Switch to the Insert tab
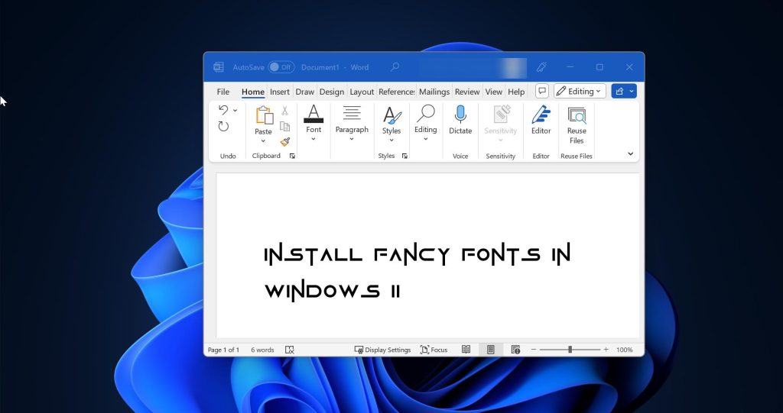Viewport: 783px width, 413px height. pyautogui.click(x=280, y=92)
